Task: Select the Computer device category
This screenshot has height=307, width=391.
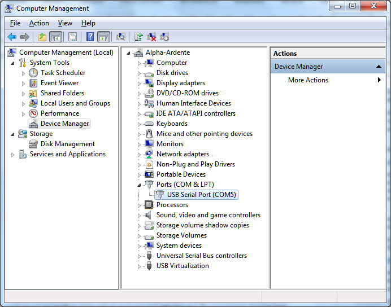Action: coord(172,63)
